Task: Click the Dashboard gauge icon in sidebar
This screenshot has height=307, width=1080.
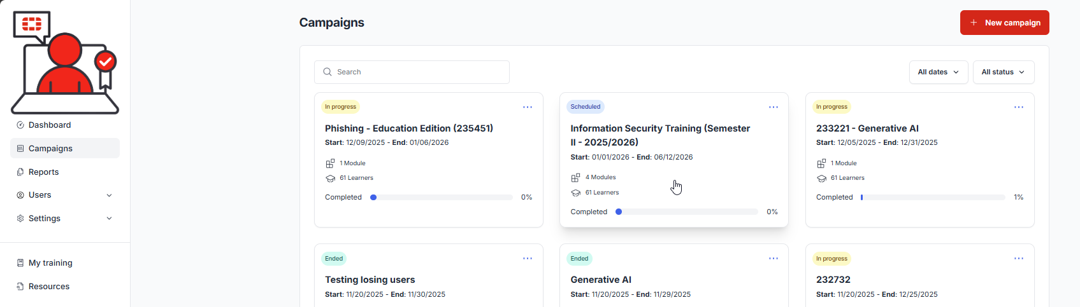Action: (x=20, y=125)
